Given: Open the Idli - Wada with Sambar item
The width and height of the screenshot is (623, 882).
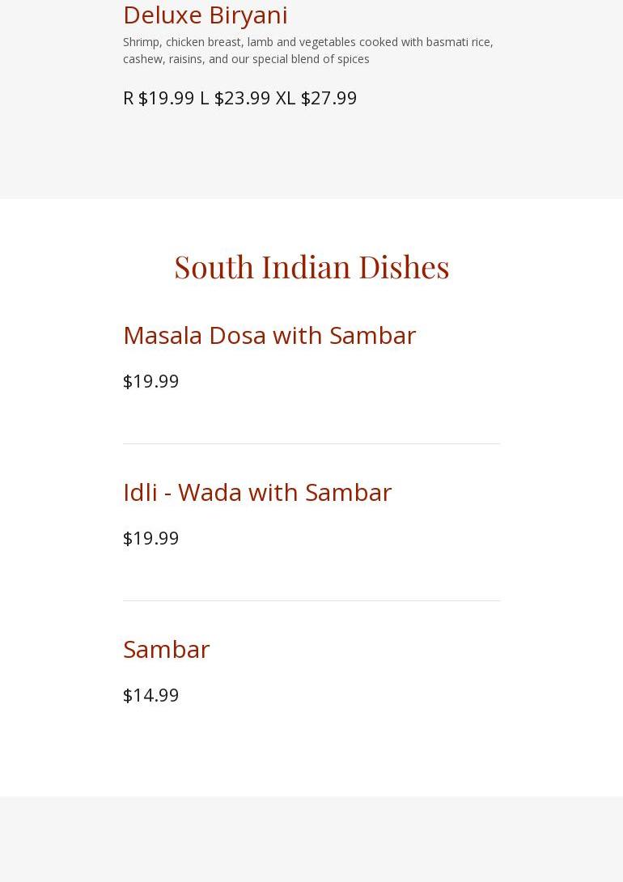Looking at the screenshot, I should coord(256,491).
